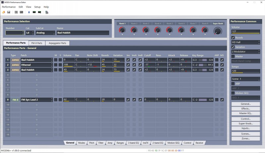This screenshot has height=153, width=265.
Task: Enable the Master effect checkbox
Action: [x=233, y=56]
